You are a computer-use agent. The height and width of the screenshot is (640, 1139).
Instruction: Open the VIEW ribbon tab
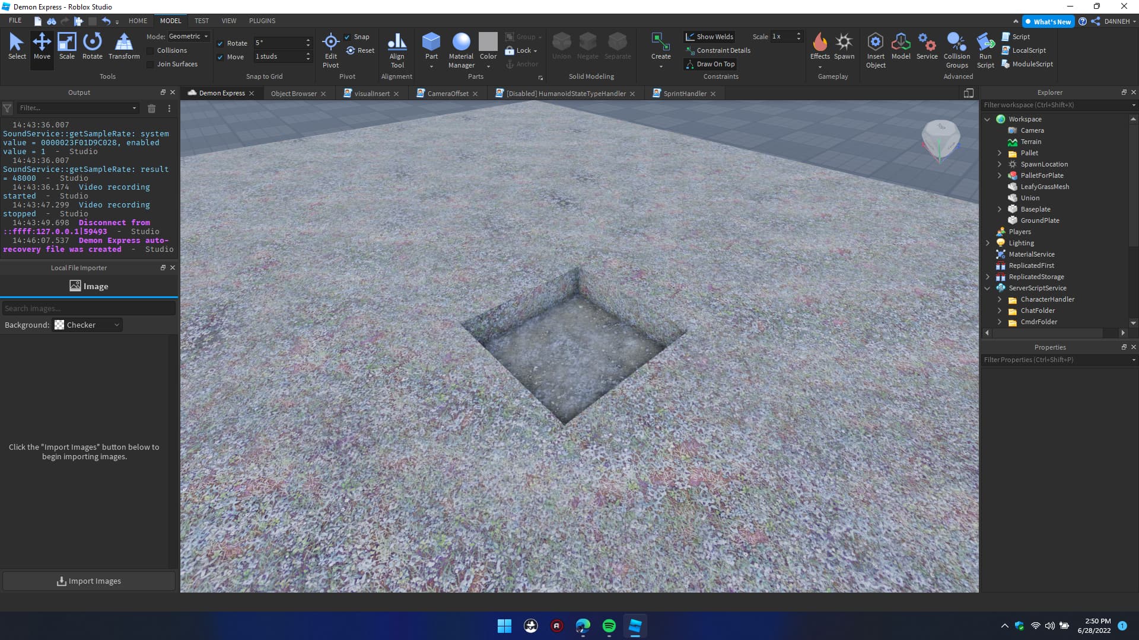click(x=229, y=21)
